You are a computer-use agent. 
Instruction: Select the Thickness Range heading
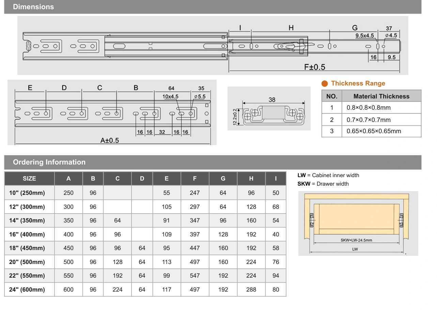(x=358, y=83)
